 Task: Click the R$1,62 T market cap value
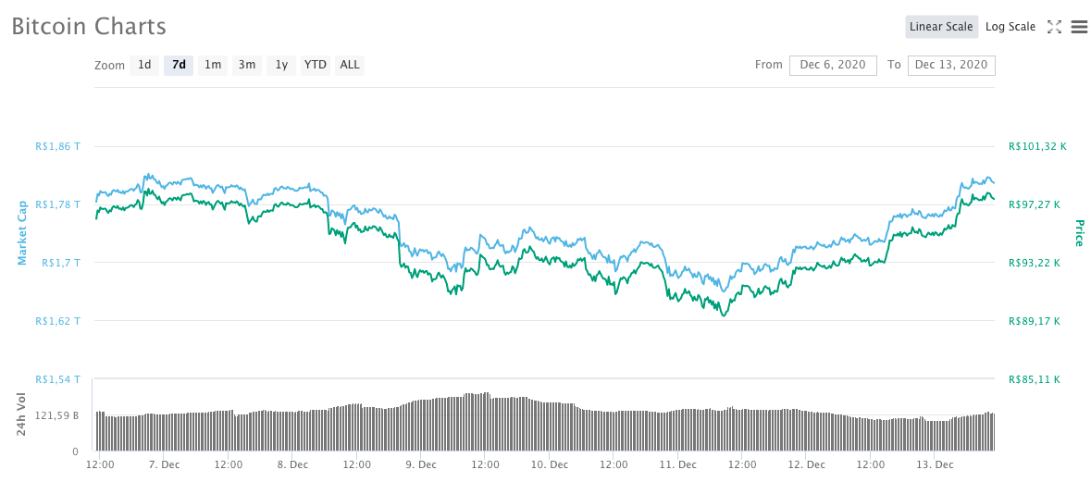57,321
